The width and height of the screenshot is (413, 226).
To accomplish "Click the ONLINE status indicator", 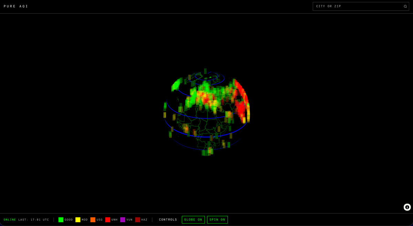I will tap(10, 220).
